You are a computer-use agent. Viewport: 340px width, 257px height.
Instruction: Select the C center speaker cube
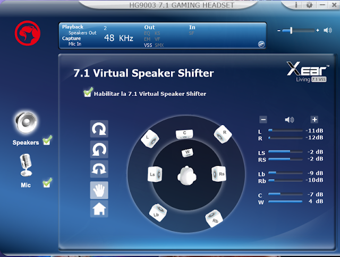point(184,134)
